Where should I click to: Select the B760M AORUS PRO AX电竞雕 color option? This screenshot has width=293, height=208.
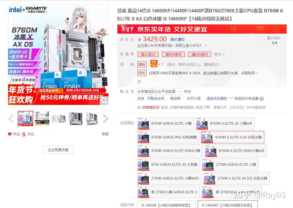point(174,137)
